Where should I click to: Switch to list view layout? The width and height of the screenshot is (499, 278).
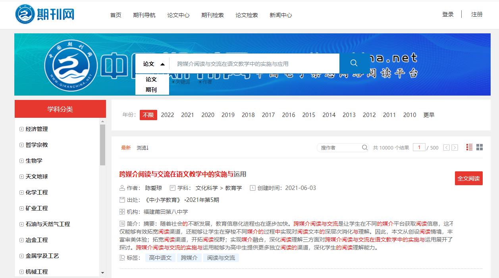click(x=469, y=147)
